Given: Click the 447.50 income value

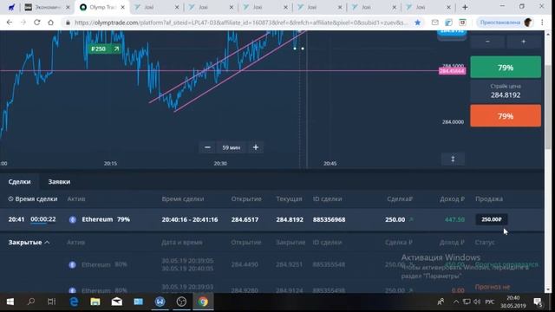Looking at the screenshot, I should (x=454, y=219).
